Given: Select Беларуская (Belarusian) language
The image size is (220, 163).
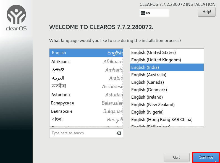Looking at the screenshot, I should tap(86, 103).
